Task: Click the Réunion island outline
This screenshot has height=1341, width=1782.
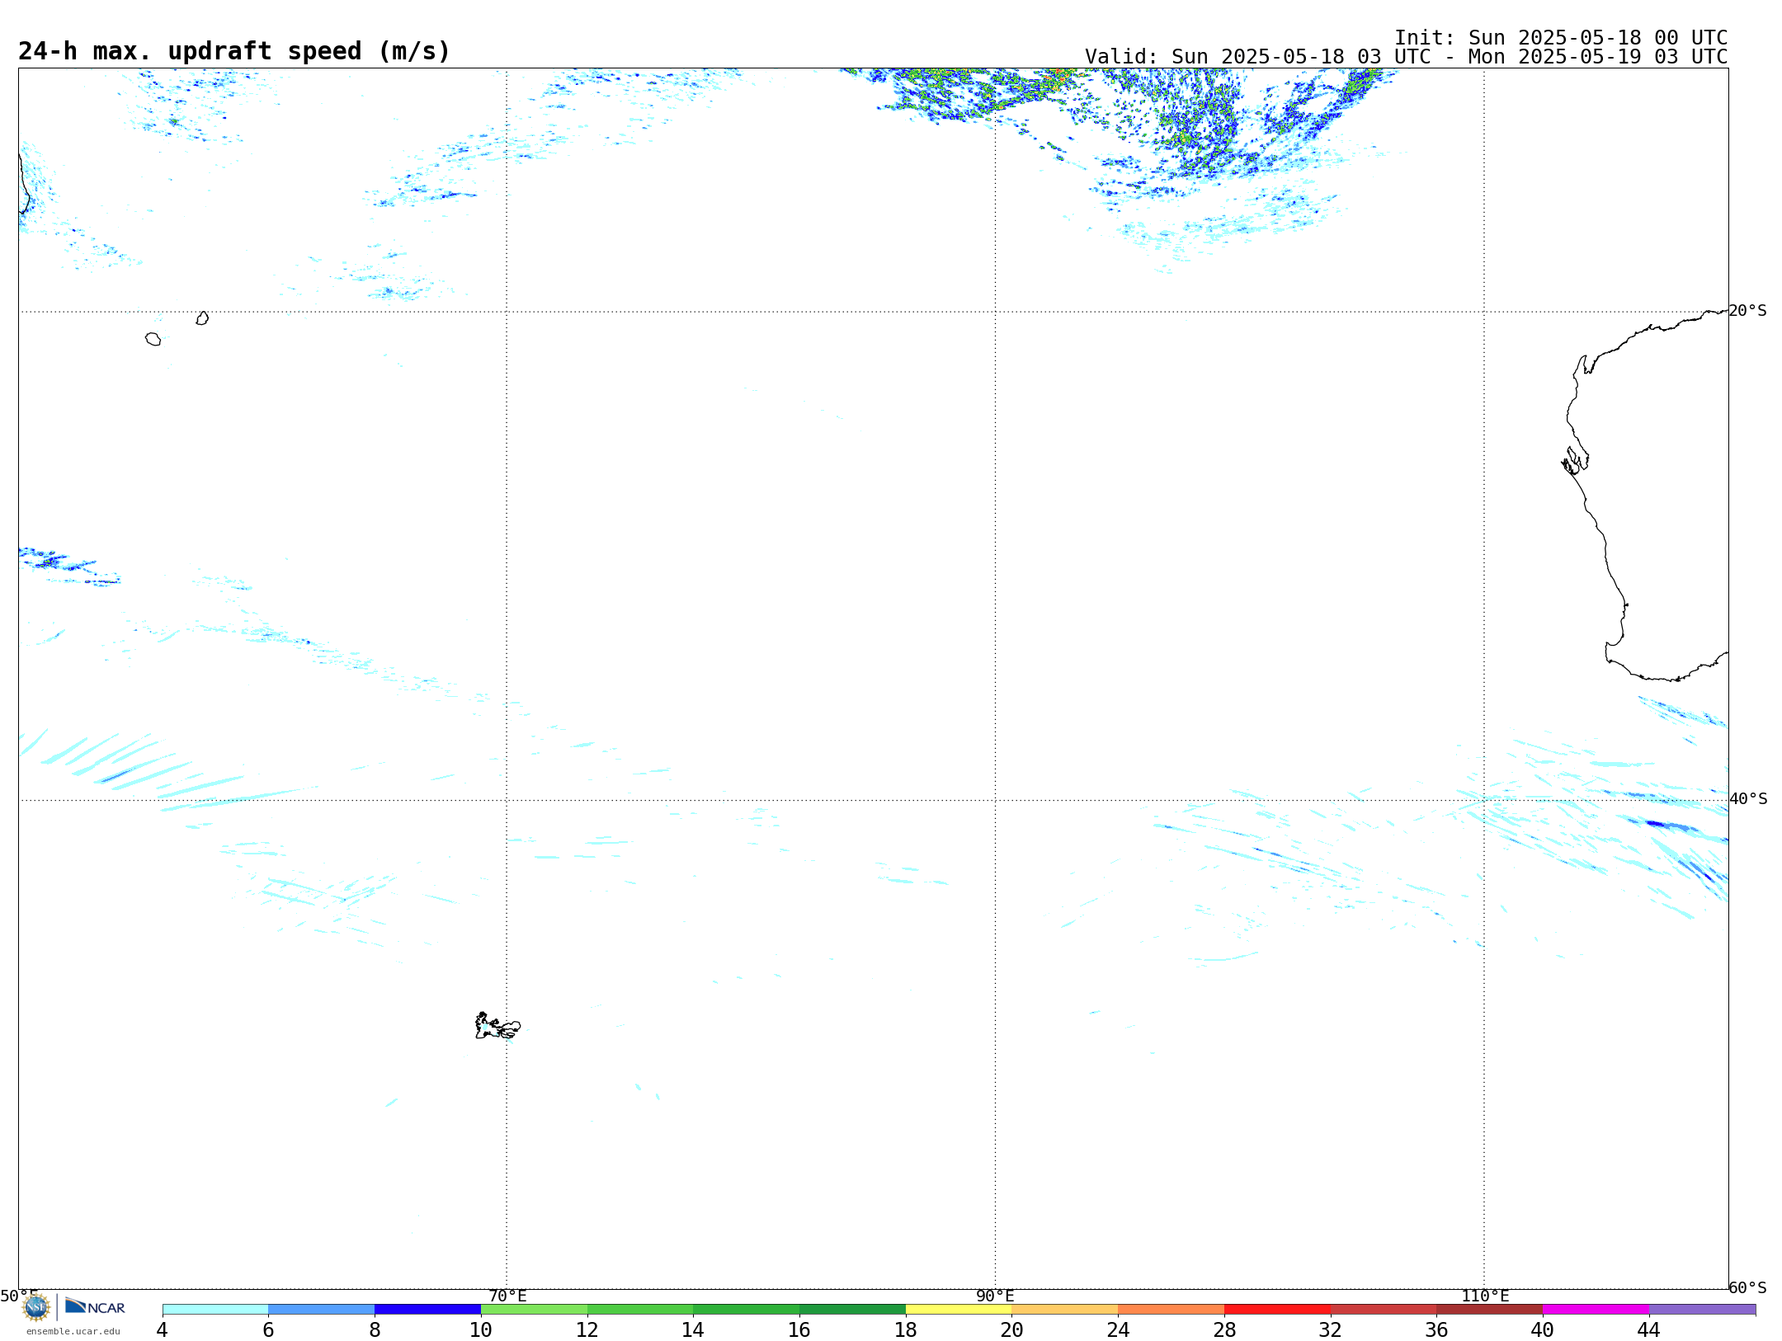Action: click(x=153, y=339)
